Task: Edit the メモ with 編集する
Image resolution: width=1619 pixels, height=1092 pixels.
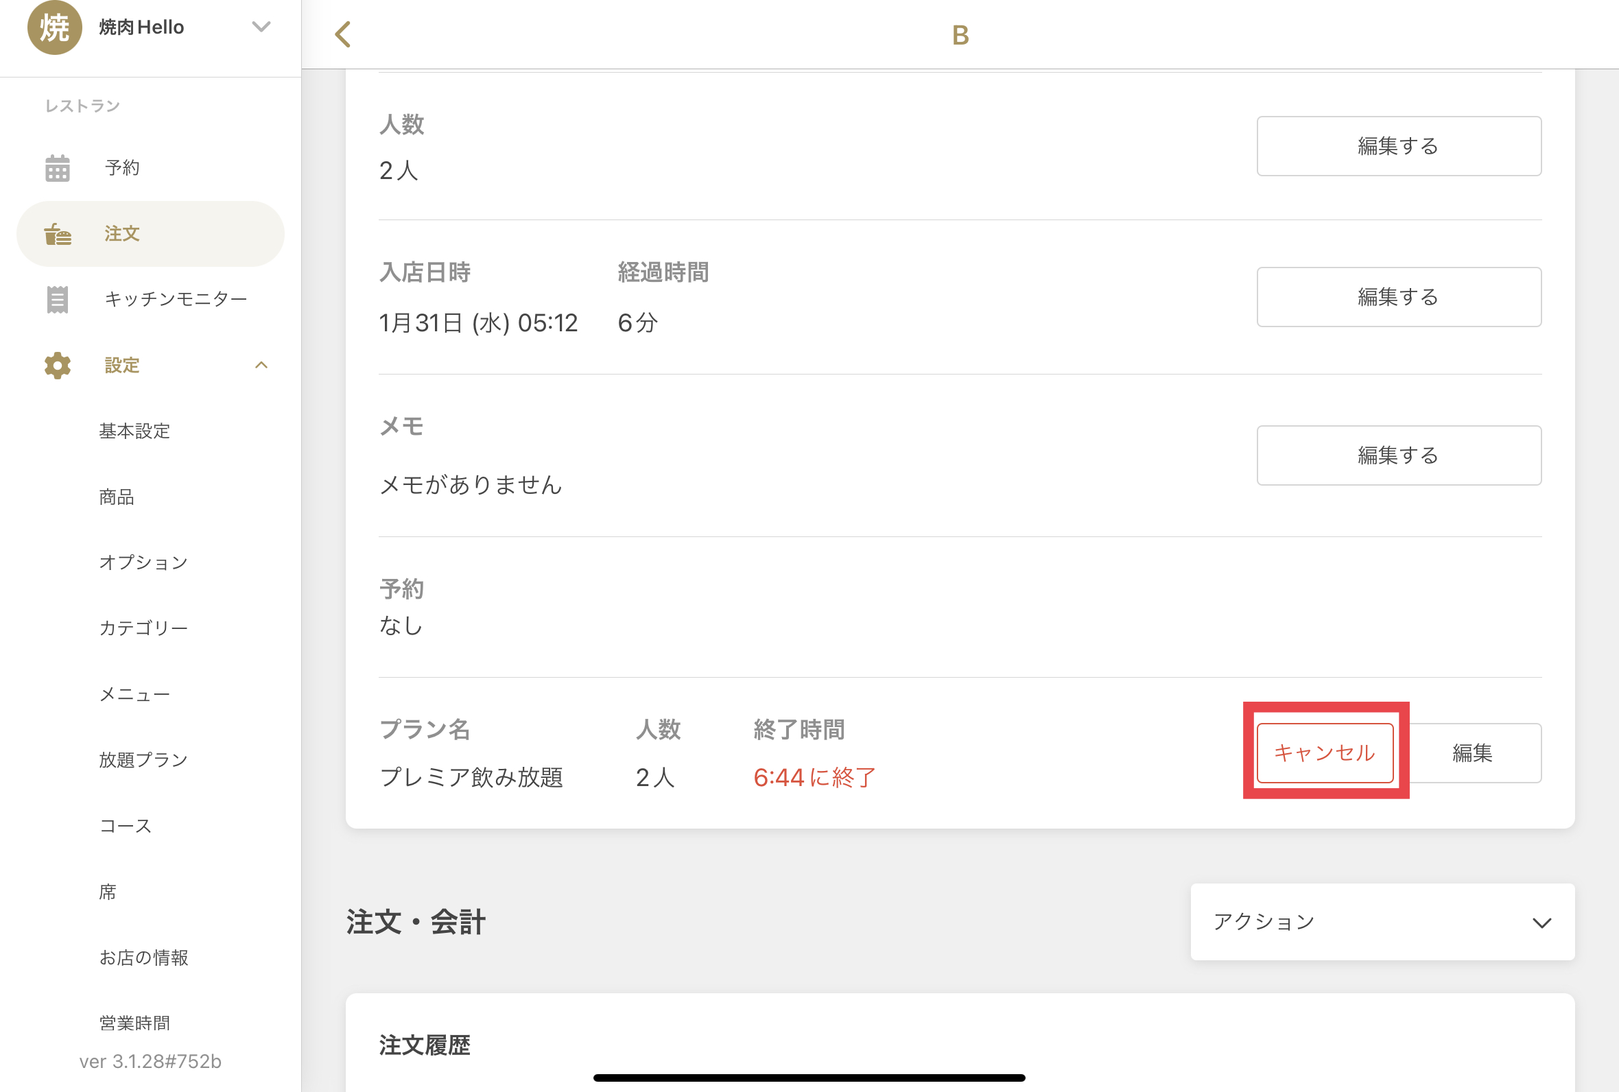Action: pyautogui.click(x=1398, y=455)
